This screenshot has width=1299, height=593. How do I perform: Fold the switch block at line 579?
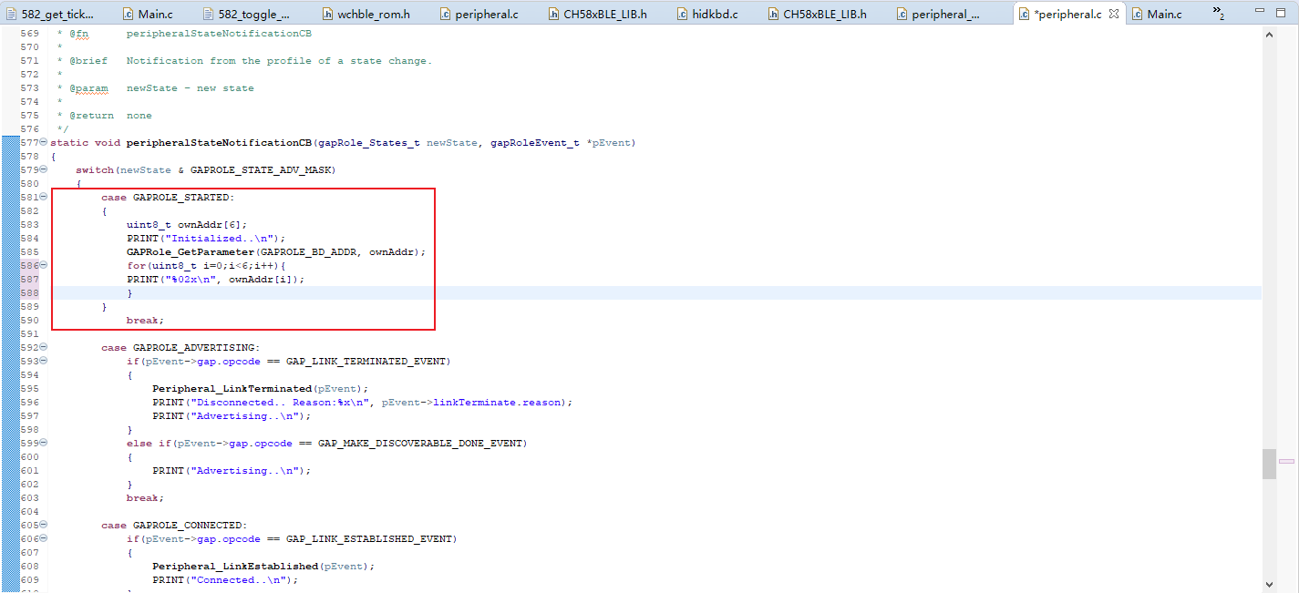(x=44, y=170)
